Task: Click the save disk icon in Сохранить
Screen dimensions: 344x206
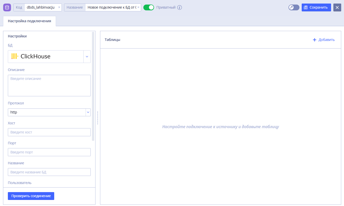Action: (306, 7)
